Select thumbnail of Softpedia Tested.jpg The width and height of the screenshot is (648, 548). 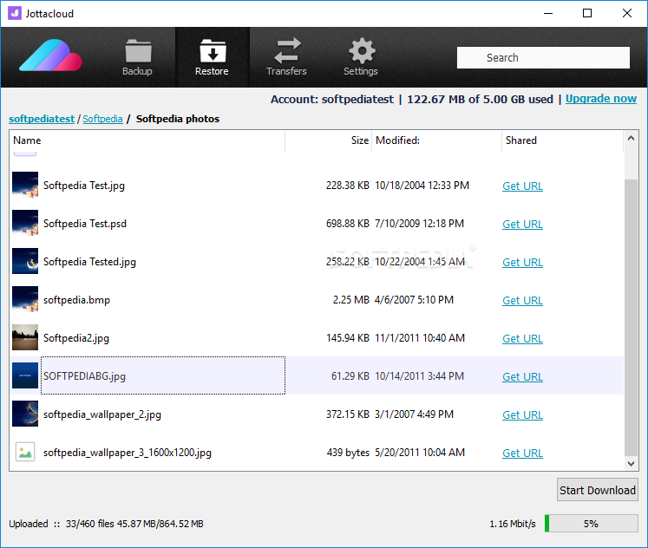pyautogui.click(x=25, y=261)
